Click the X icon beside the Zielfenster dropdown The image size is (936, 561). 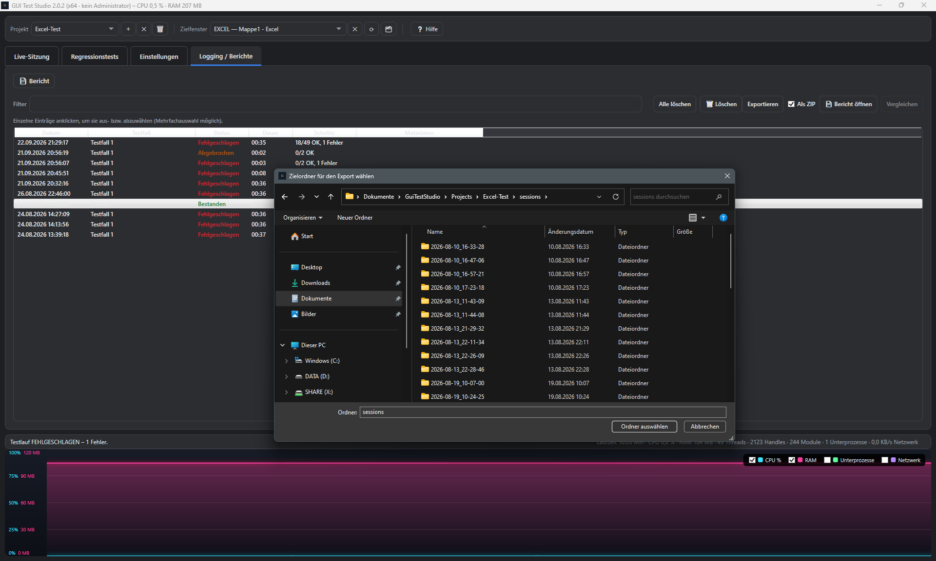pos(355,29)
